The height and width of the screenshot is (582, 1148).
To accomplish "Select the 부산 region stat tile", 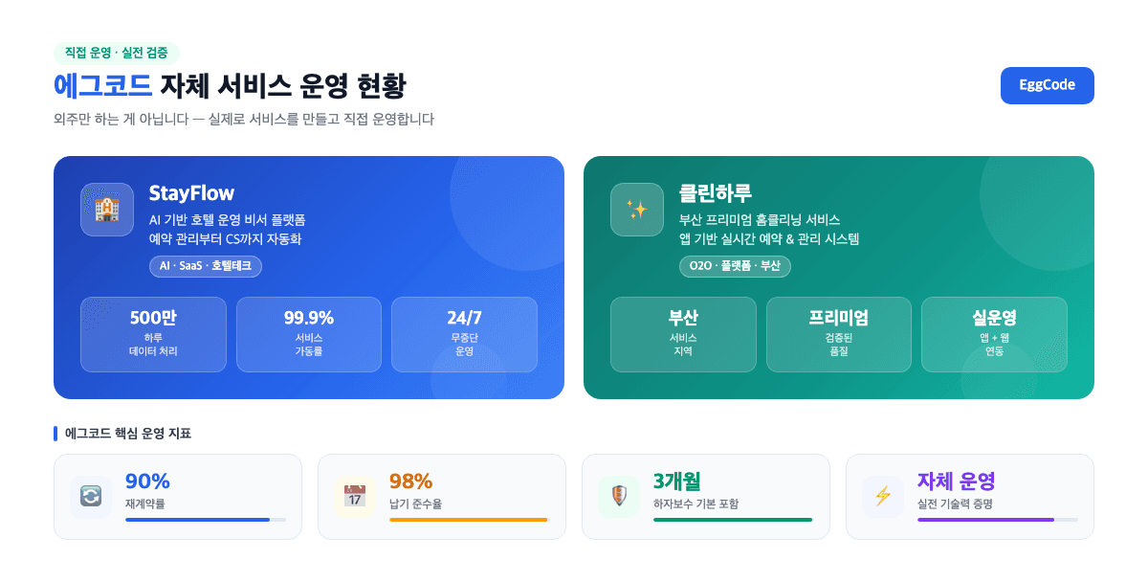I will 683,334.
